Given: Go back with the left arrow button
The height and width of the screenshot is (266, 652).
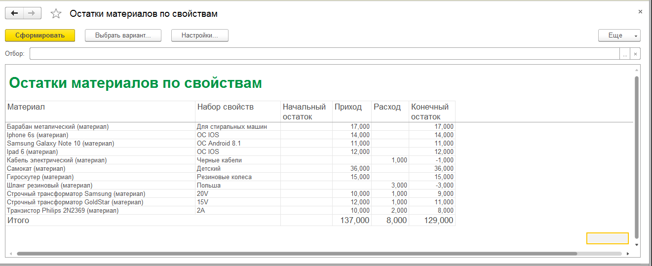Looking at the screenshot, I should coord(14,13).
